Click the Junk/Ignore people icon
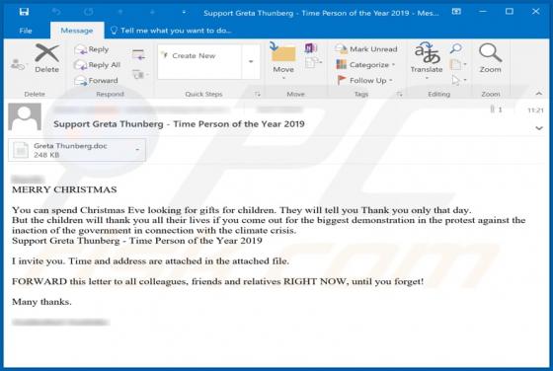Viewport: 553px width, 371px height. click(x=18, y=65)
